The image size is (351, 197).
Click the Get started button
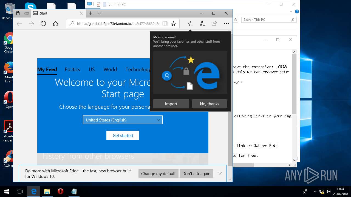[123, 135]
